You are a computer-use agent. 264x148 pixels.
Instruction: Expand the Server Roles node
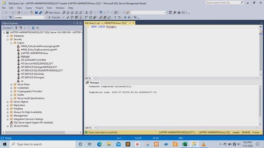11,85
